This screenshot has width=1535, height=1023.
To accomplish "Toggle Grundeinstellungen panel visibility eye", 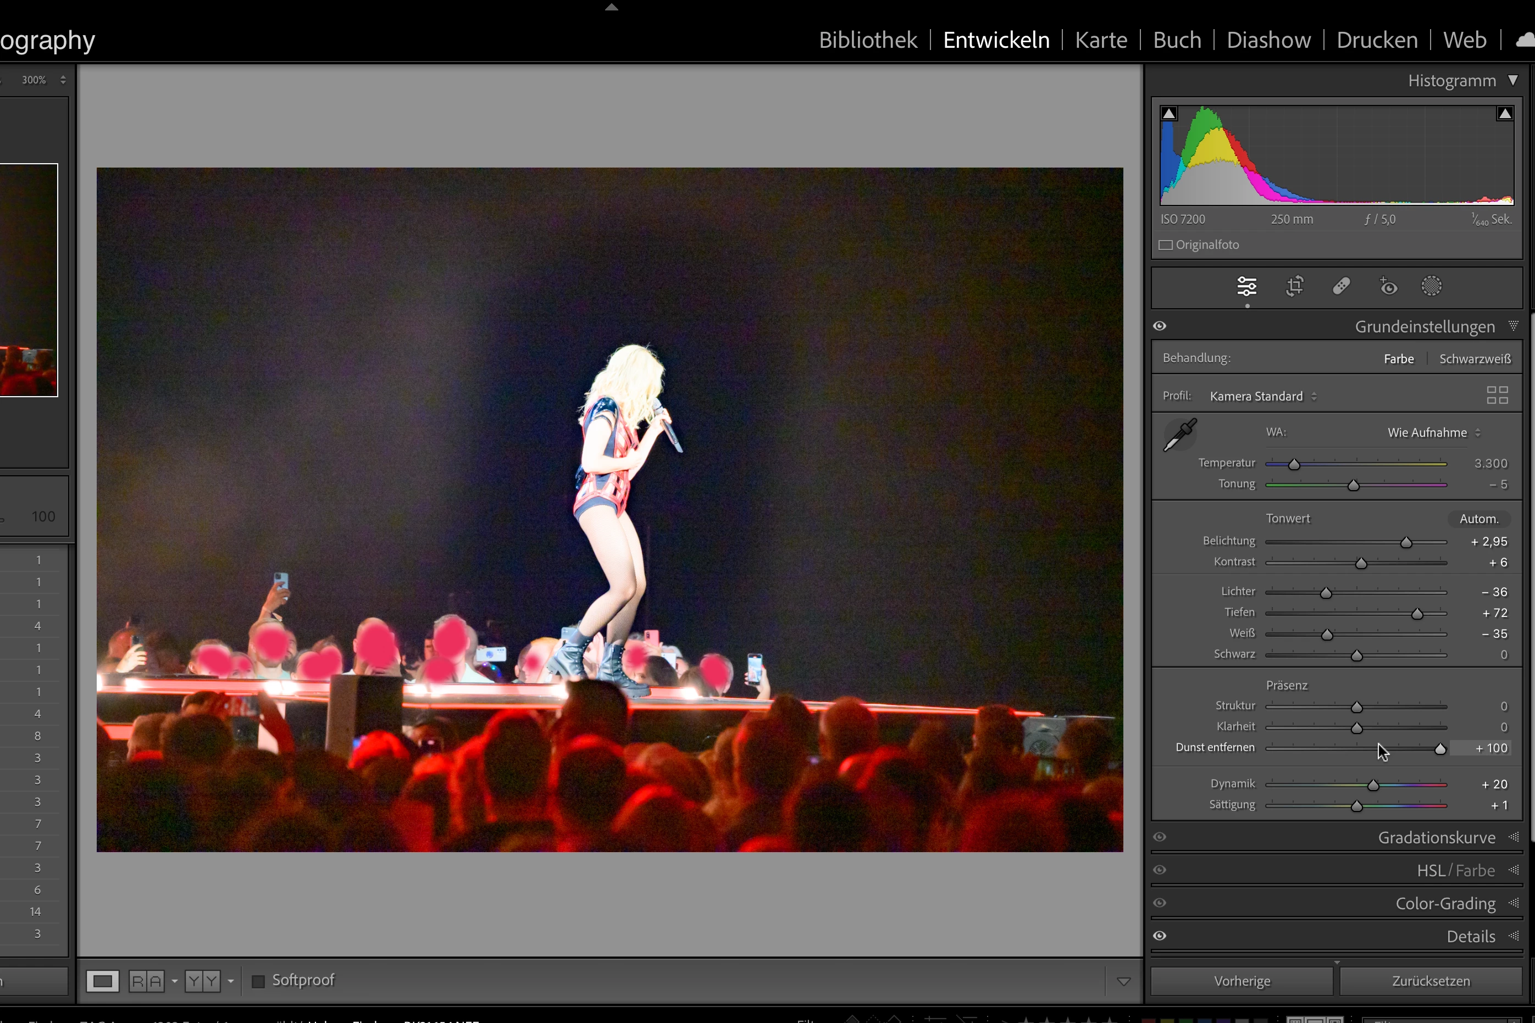I will [1160, 326].
